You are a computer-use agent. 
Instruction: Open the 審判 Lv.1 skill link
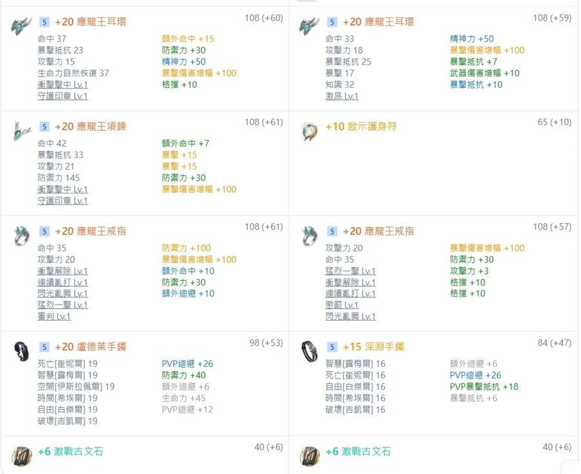(54, 316)
